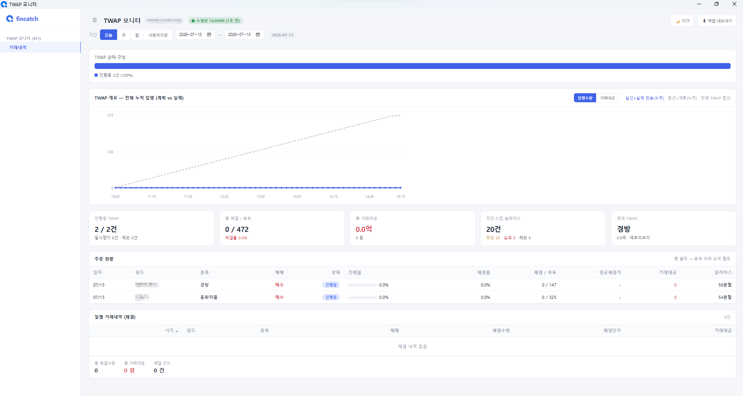Select the 집행수량 chart toggle

coord(585,98)
